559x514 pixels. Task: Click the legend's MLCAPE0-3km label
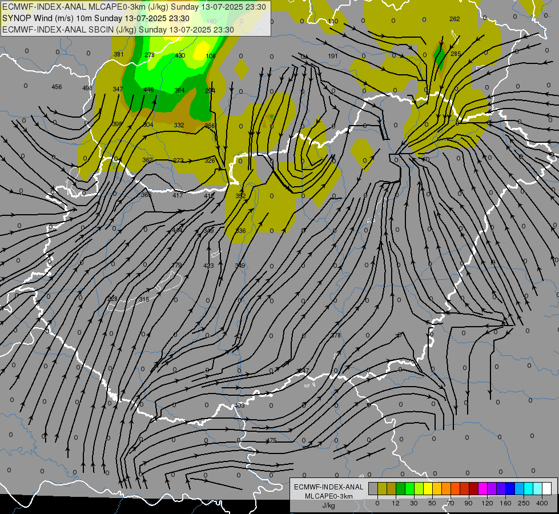pos(329,496)
